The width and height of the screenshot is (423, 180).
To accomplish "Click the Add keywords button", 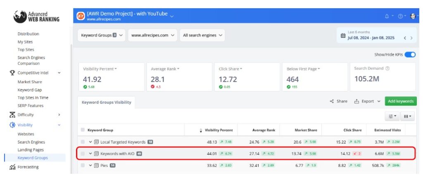I will click(401, 101).
